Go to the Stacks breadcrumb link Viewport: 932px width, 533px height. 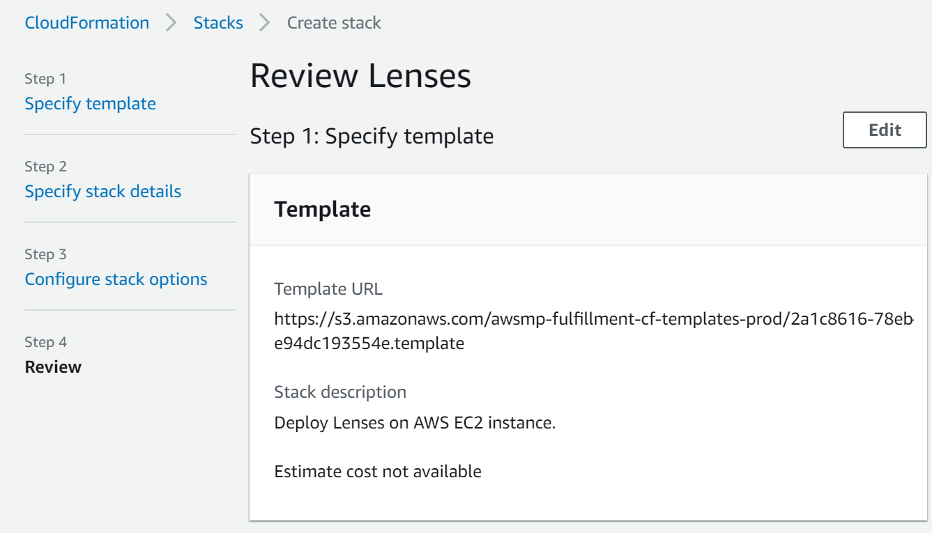(x=218, y=22)
